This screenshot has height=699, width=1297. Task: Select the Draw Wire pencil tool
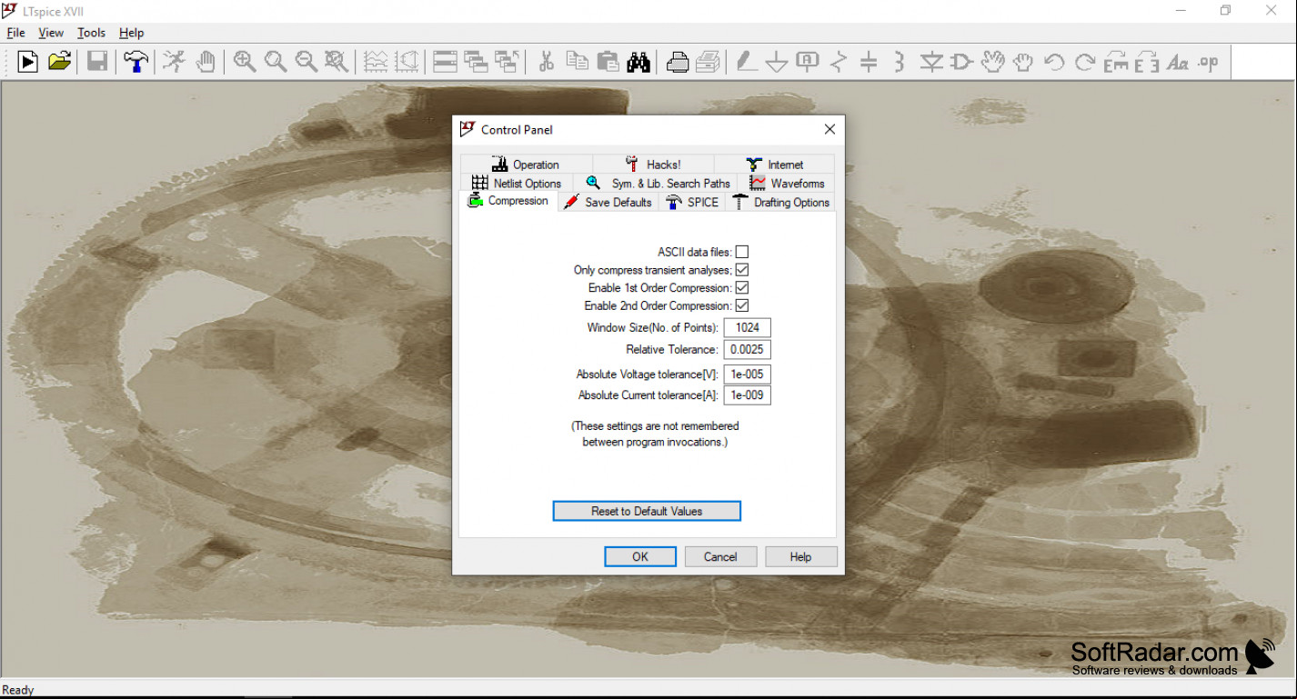(746, 62)
